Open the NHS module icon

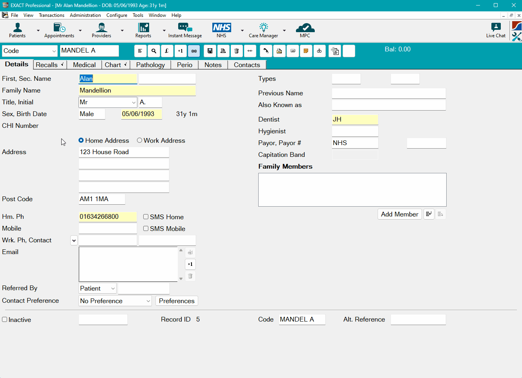(221, 30)
